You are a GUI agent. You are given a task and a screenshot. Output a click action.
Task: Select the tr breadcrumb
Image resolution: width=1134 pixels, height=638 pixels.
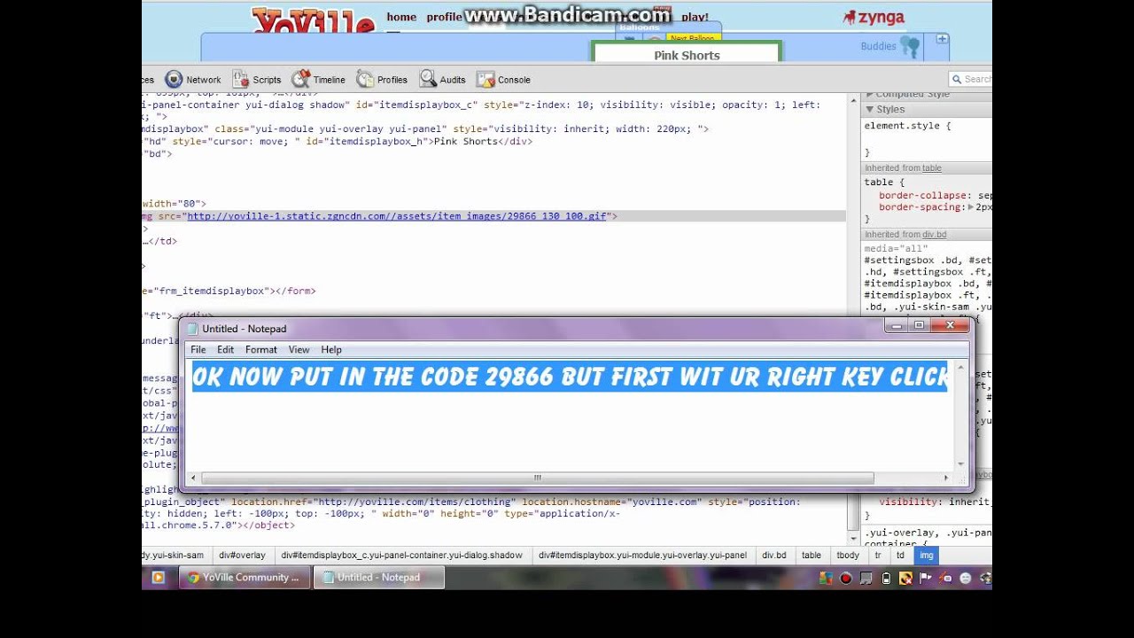pos(878,556)
